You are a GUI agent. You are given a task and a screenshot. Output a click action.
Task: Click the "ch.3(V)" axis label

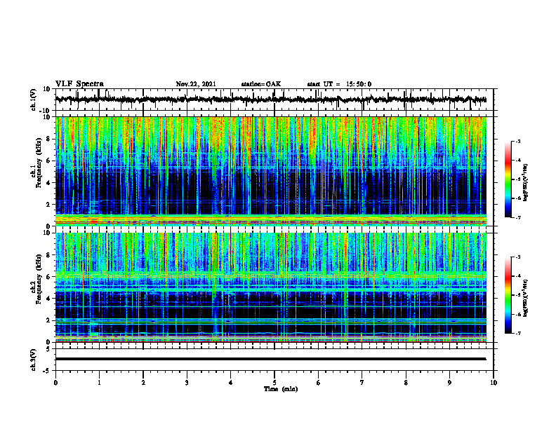pos(34,360)
